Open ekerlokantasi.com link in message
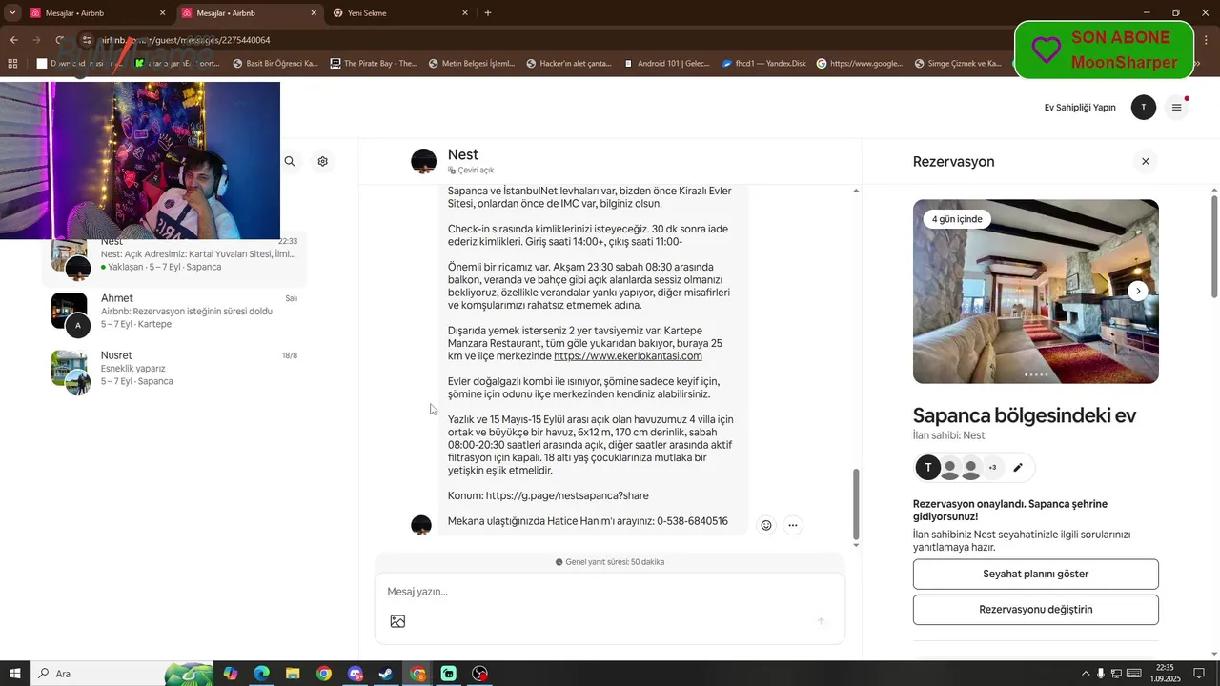Image resolution: width=1220 pixels, height=686 pixels. 628,356
